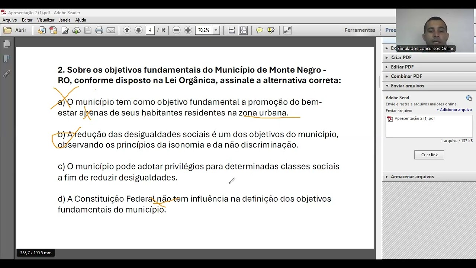
Task: Zoom in with the plus button
Action: pos(188,30)
